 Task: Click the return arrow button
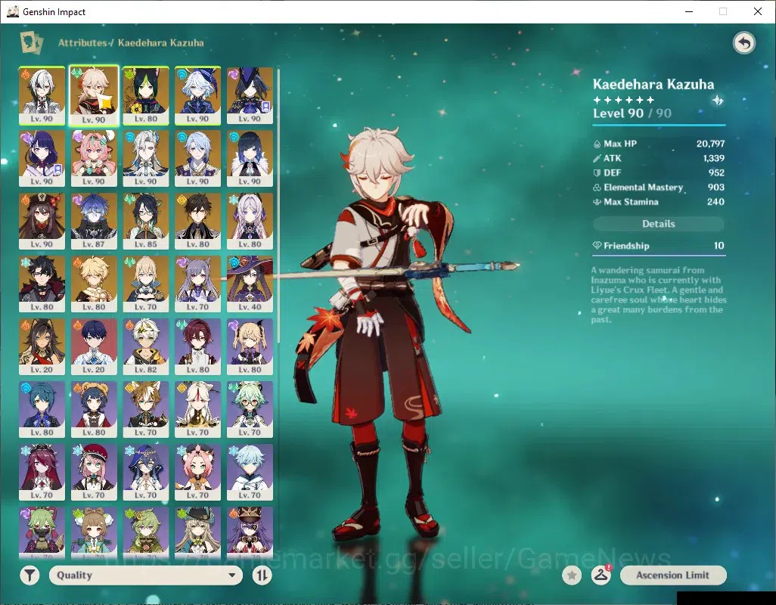tap(743, 43)
